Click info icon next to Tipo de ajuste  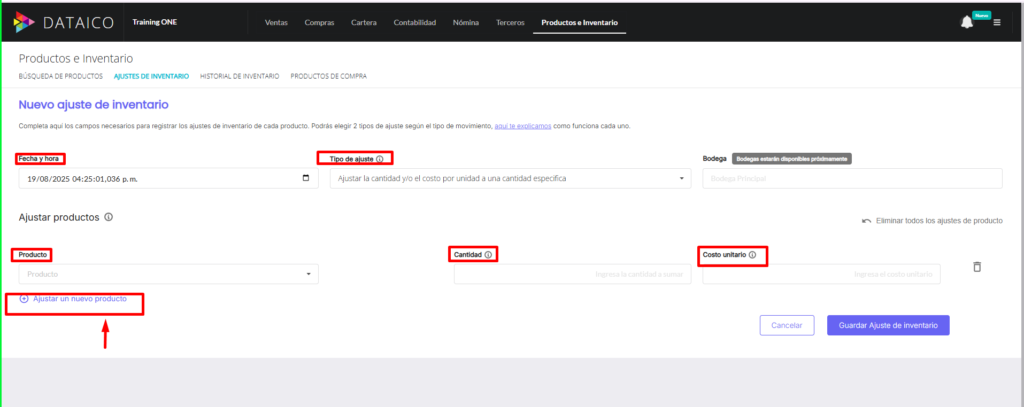coord(380,159)
